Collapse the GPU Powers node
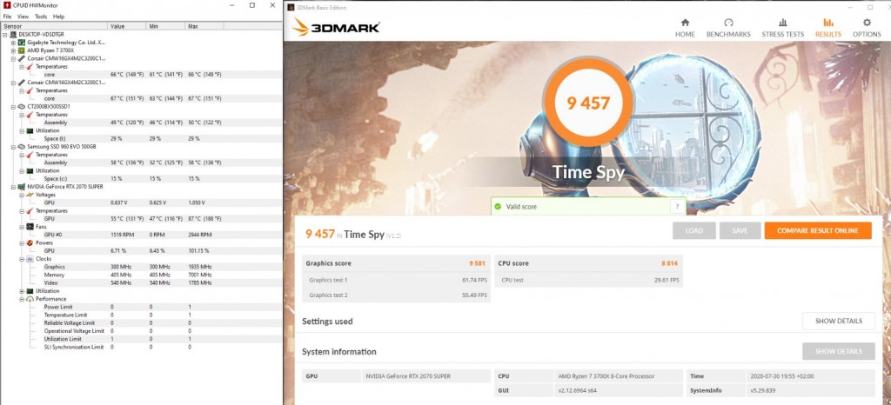This screenshot has width=891, height=405. point(22,242)
